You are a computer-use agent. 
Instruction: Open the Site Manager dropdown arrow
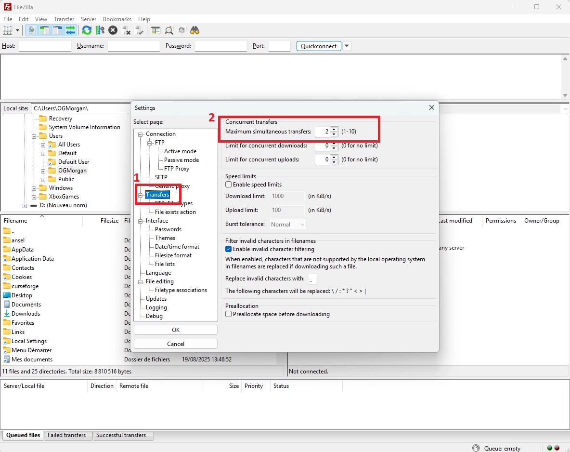click(17, 30)
